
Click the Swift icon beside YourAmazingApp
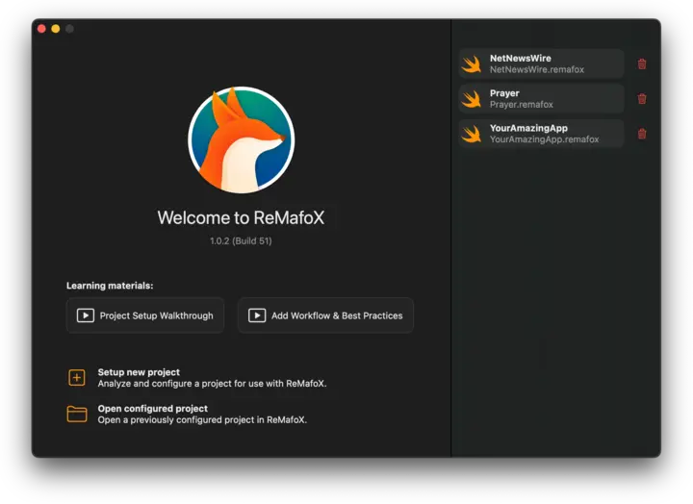pyautogui.click(x=472, y=134)
